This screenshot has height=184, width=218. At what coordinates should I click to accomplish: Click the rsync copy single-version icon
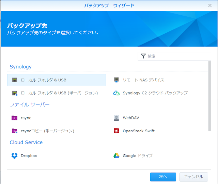click(x=14, y=131)
